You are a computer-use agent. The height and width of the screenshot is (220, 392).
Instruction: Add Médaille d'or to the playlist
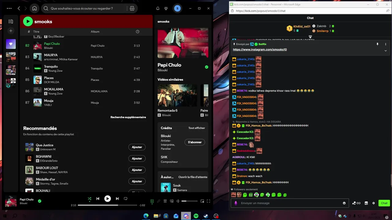(137, 181)
